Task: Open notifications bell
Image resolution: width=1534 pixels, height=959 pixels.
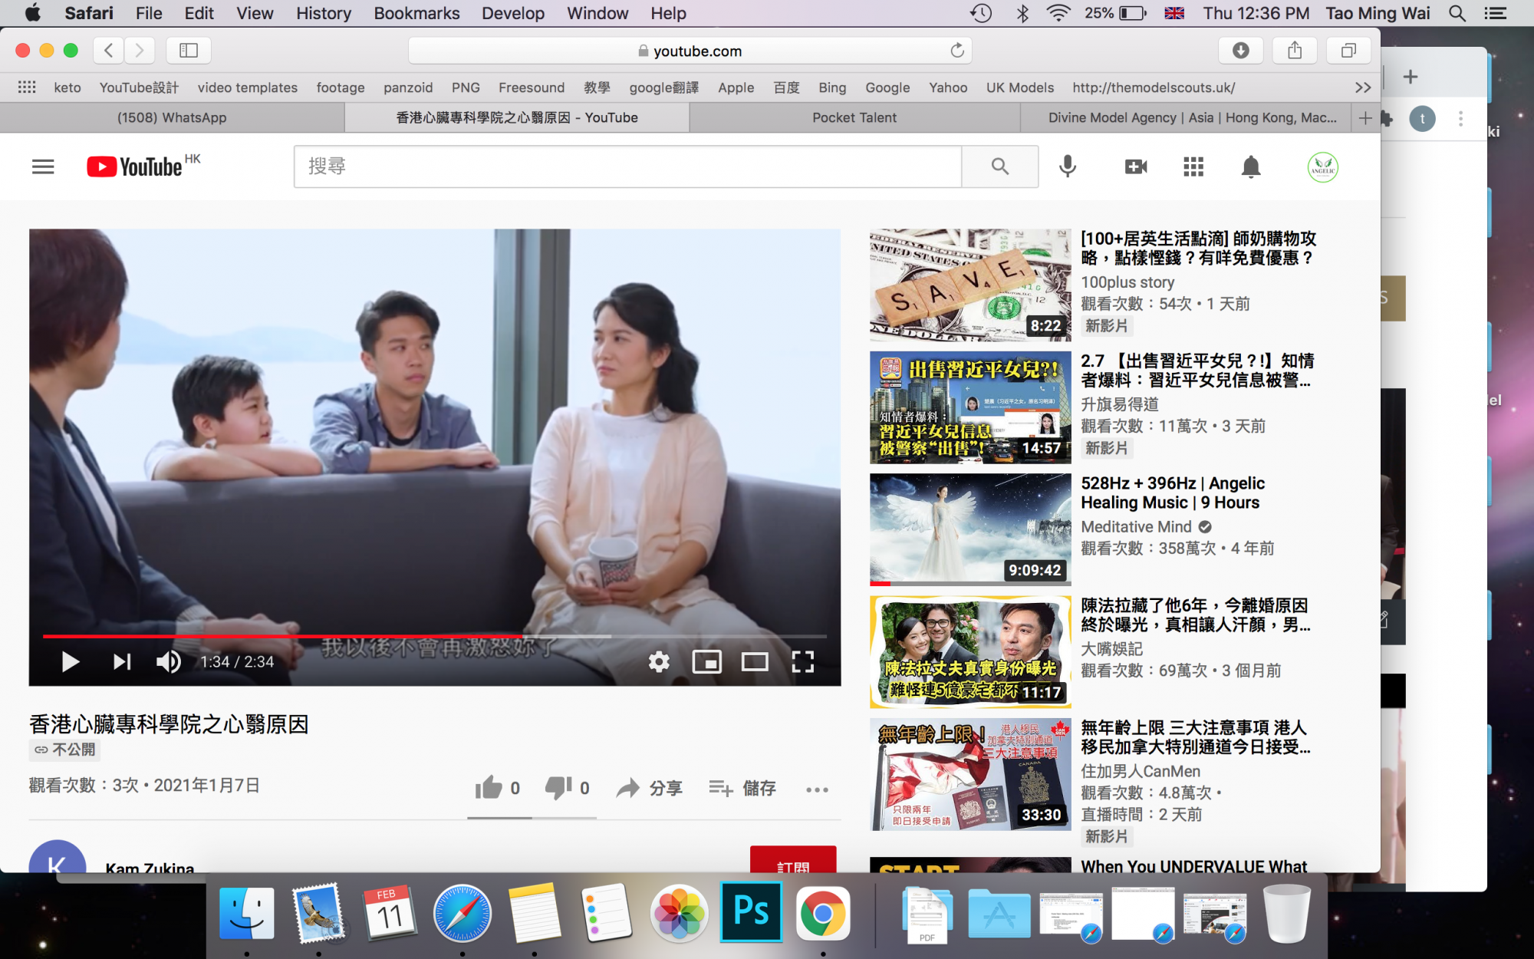Action: tap(1251, 166)
